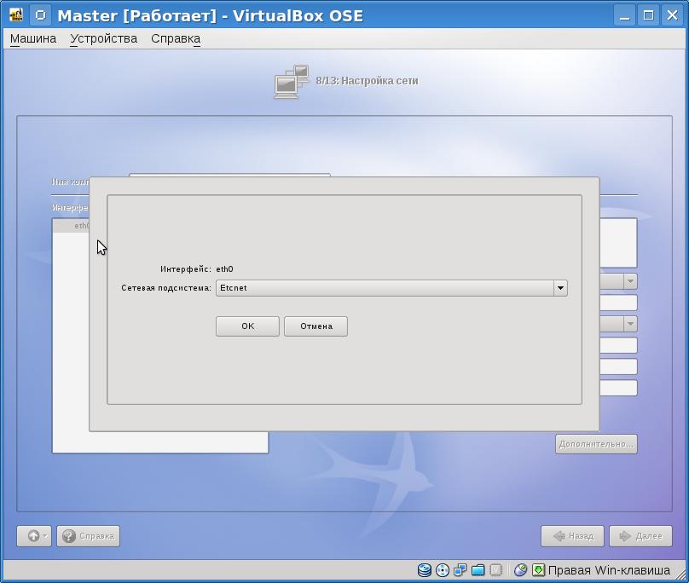Open the Etcnet combo box
The image size is (689, 583).
click(x=384, y=288)
